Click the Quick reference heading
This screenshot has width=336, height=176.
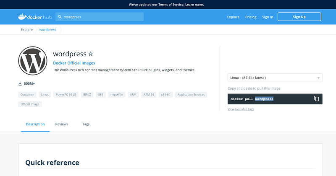tap(52, 163)
